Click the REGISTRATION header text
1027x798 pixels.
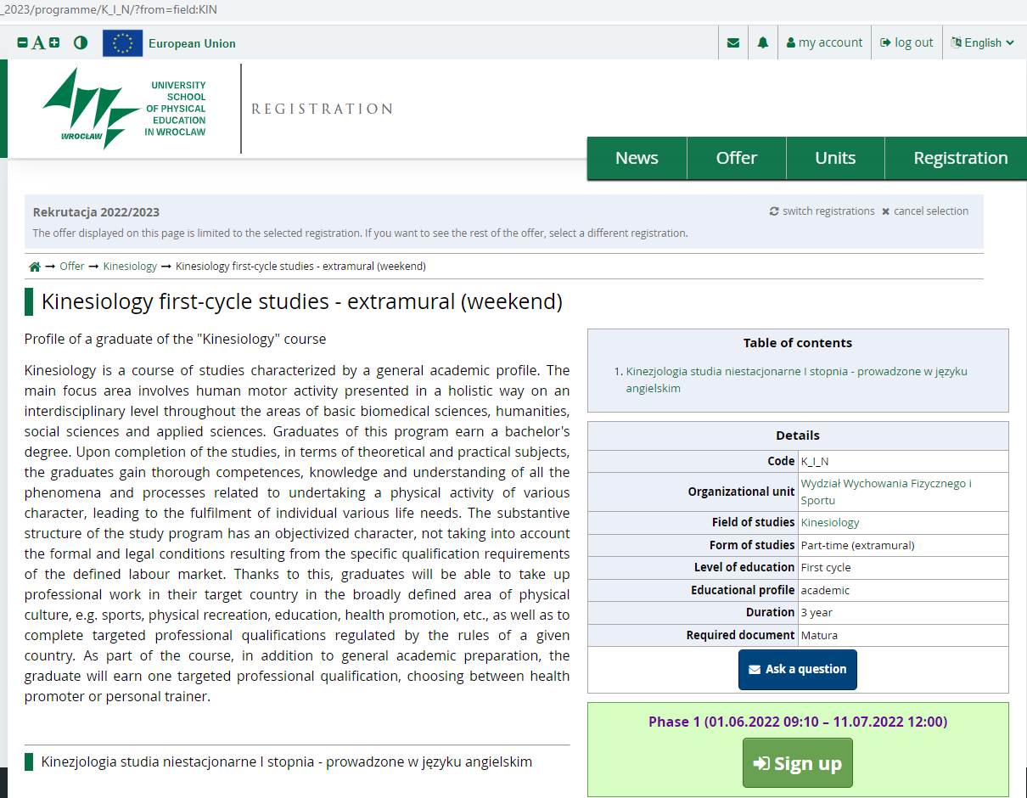(322, 109)
